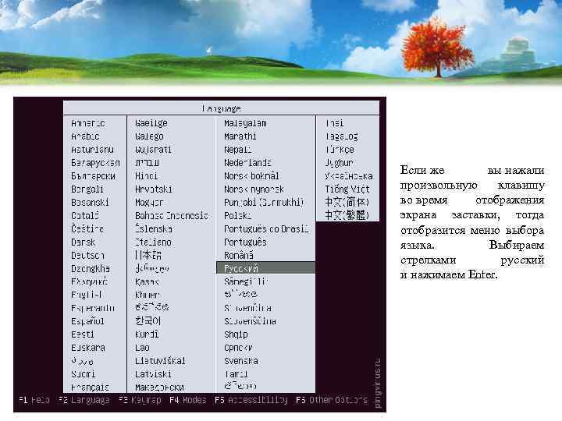
Task: Choose Esperanto language
Action: (x=93, y=308)
